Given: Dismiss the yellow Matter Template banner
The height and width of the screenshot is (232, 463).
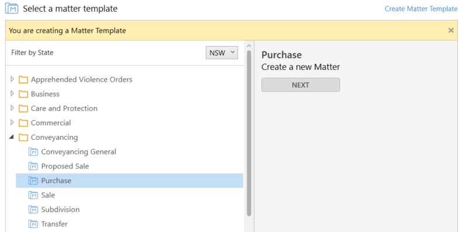Looking at the screenshot, I should point(451,30).
